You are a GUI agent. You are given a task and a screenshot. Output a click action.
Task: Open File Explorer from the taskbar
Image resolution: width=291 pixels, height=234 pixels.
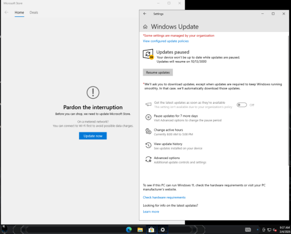pyautogui.click(x=140, y=229)
